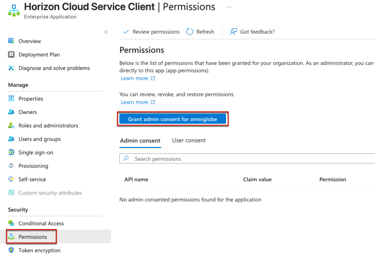Click the Token encryption shield icon
The width and height of the screenshot is (375, 262).
(11, 250)
